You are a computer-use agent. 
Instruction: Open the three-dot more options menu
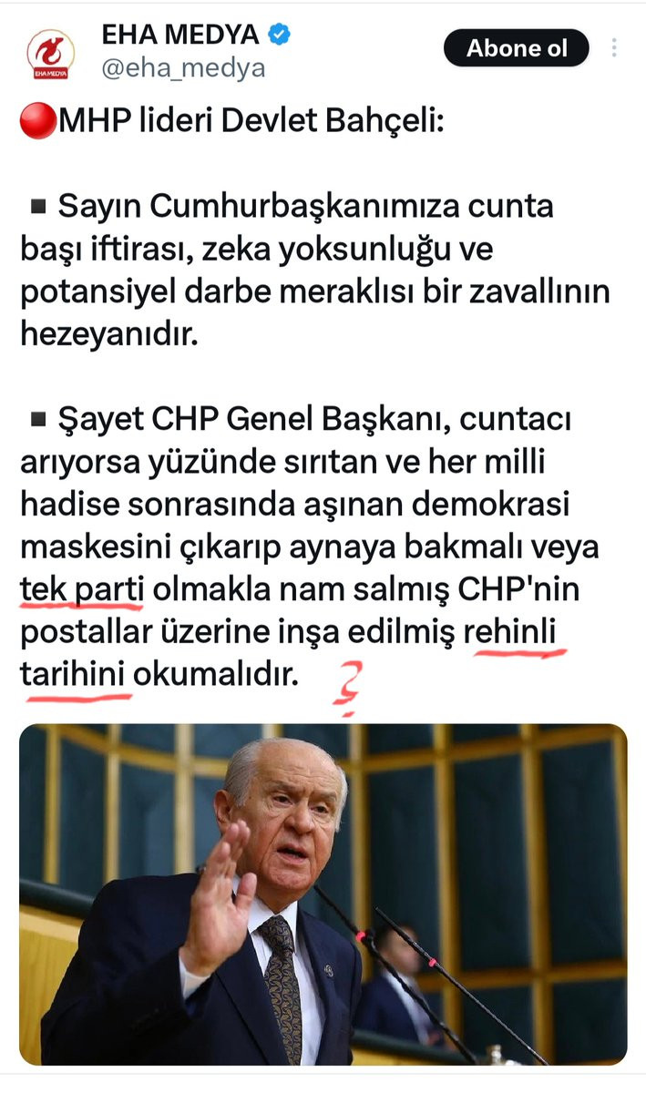[616, 48]
